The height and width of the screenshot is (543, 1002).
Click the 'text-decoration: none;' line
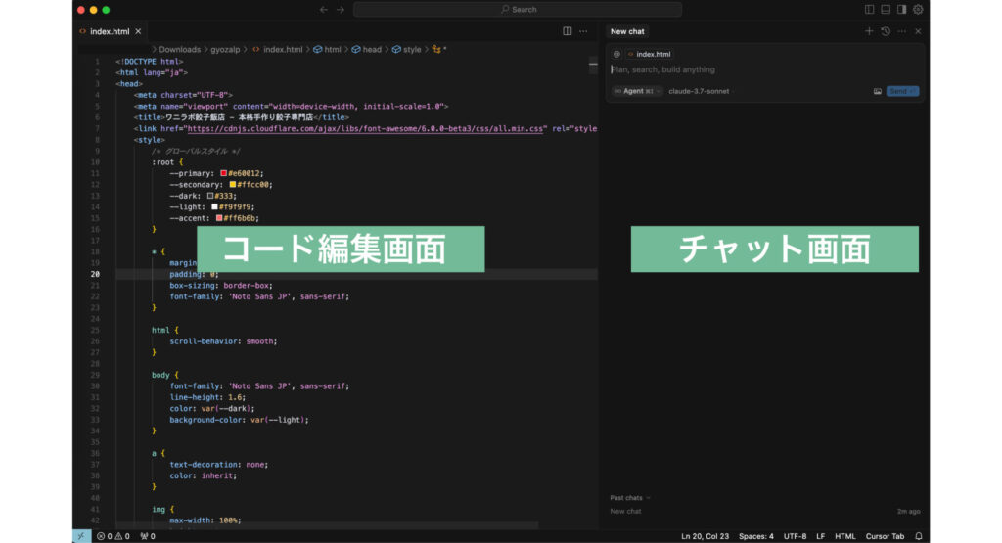coord(218,465)
